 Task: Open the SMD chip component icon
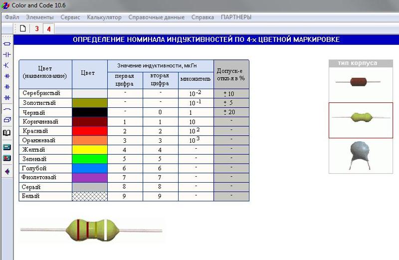click(7, 120)
